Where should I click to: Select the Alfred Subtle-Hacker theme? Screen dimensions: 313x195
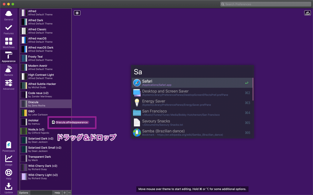coord(46,86)
